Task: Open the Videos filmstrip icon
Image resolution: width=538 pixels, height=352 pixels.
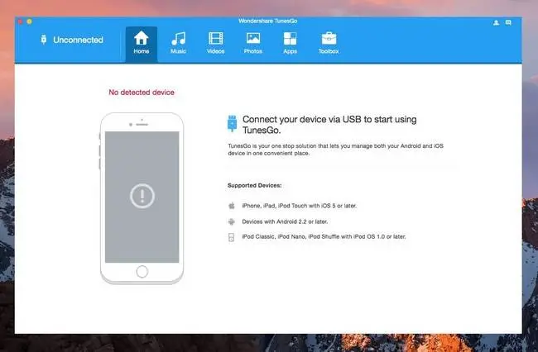Action: tap(216, 38)
